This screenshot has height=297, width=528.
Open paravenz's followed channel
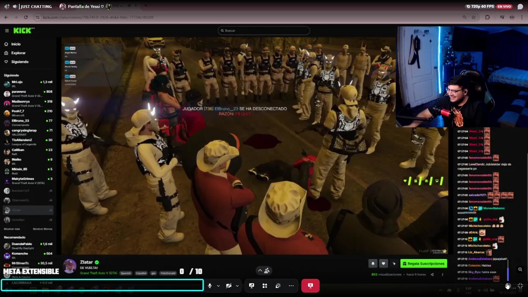coord(28,94)
